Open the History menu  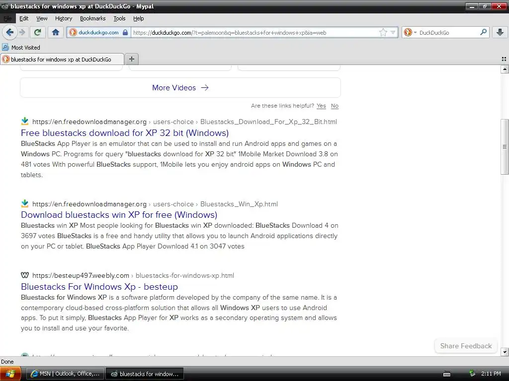(64, 18)
